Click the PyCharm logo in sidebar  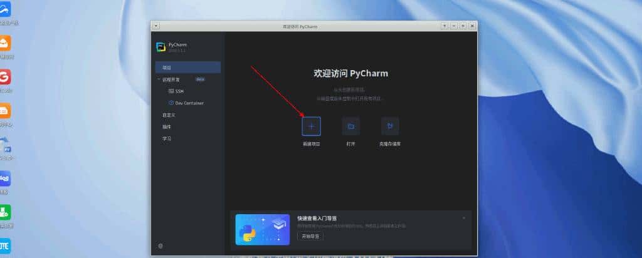tap(161, 47)
